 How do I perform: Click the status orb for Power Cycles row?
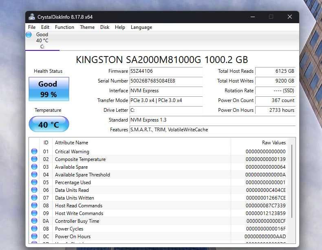34,229
